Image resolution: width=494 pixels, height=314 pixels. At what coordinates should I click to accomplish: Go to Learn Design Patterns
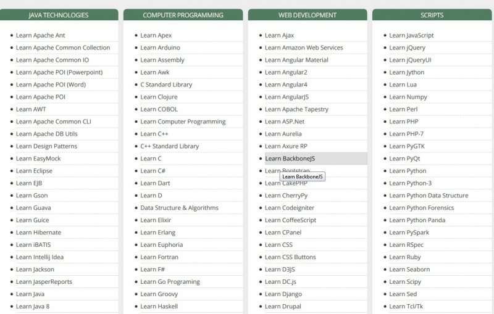point(46,146)
